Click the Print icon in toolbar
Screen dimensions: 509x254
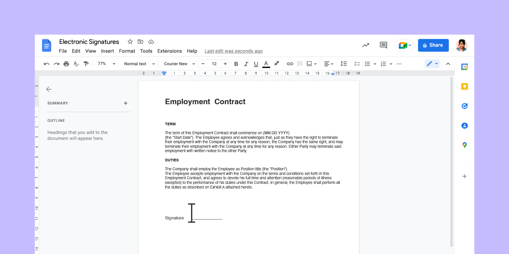tap(66, 64)
